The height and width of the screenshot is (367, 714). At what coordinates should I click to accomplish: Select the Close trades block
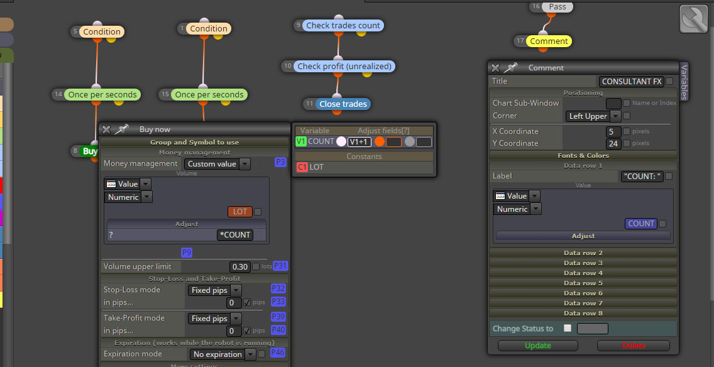tap(343, 104)
